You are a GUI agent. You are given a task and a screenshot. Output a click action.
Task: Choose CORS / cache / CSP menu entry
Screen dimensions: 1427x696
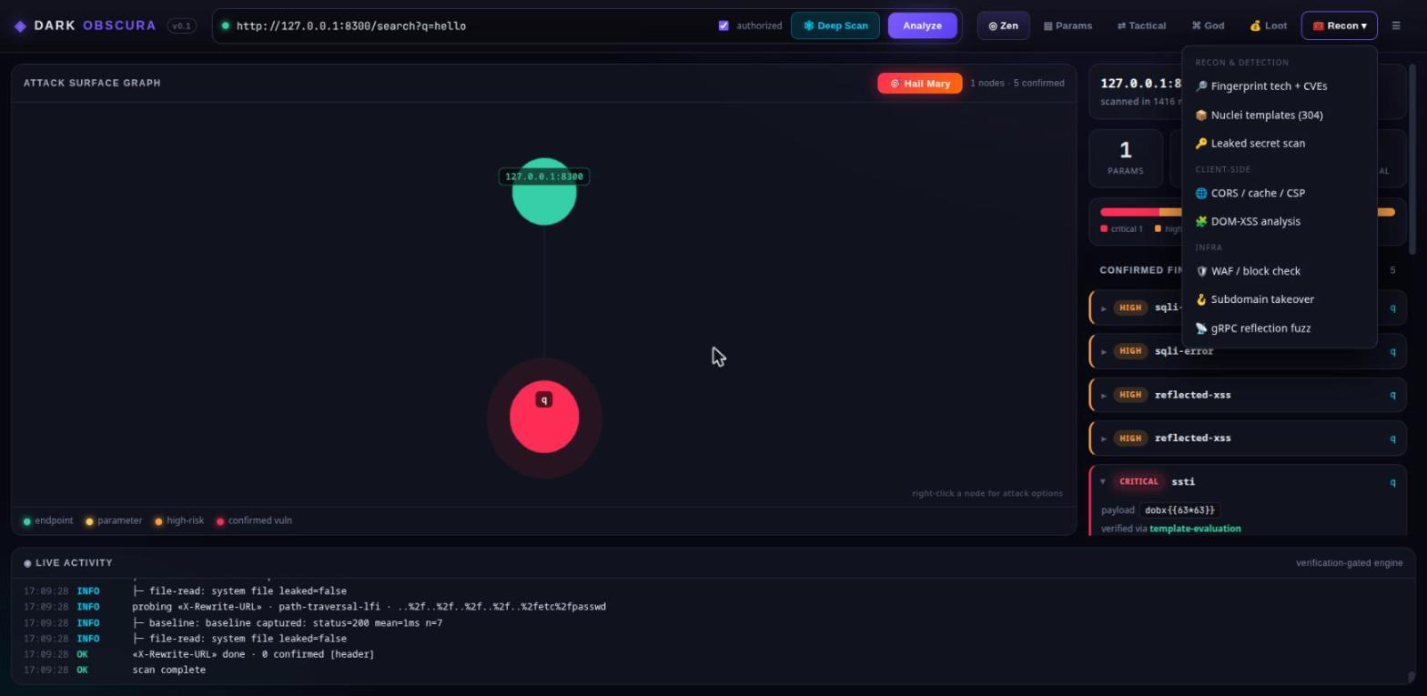pos(1279,194)
